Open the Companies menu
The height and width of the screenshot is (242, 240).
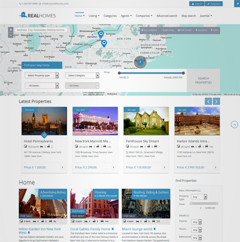144,16
